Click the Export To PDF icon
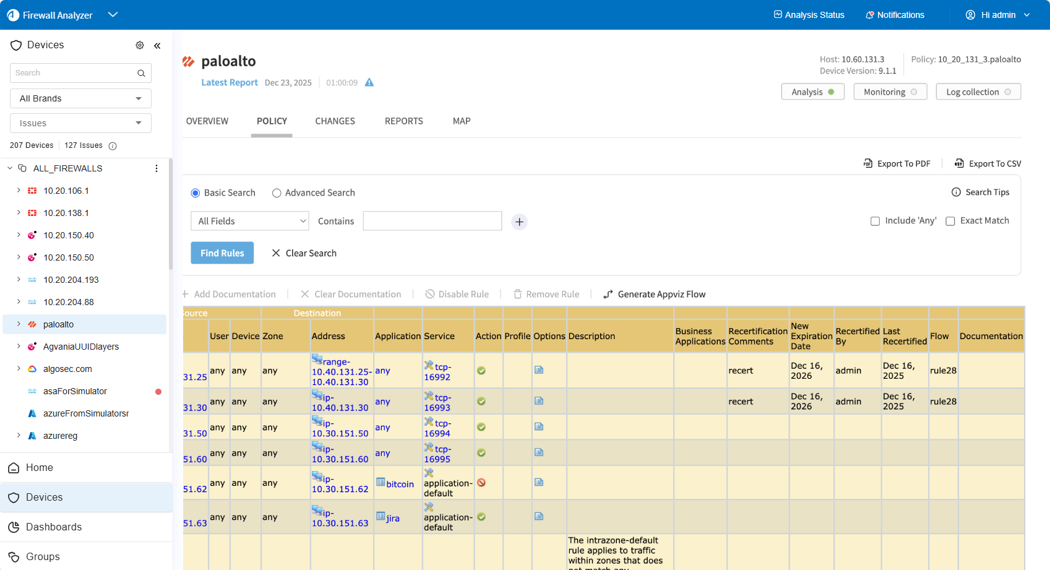This screenshot has height=570, width=1050. point(868,163)
